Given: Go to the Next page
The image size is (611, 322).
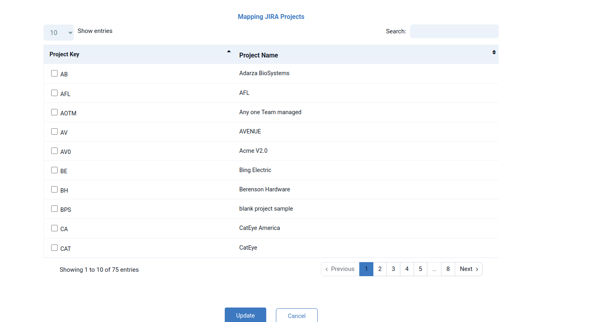Looking at the screenshot, I should [468, 269].
